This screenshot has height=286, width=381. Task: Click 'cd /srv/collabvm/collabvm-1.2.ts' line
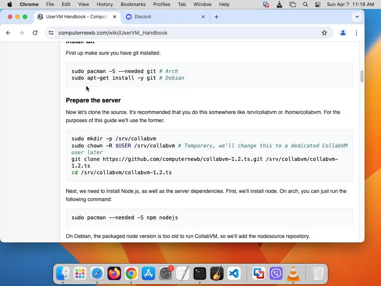tap(122, 172)
